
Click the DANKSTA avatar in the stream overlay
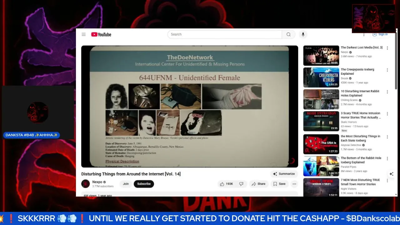pos(37,112)
